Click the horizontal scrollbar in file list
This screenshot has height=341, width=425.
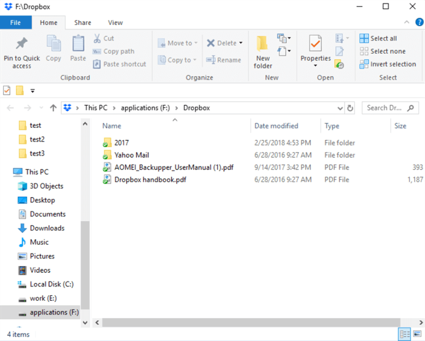click(251, 323)
